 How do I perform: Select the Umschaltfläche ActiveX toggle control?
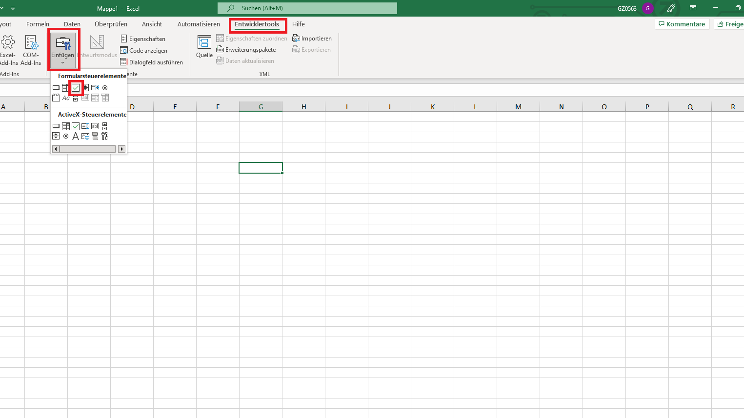(95, 136)
